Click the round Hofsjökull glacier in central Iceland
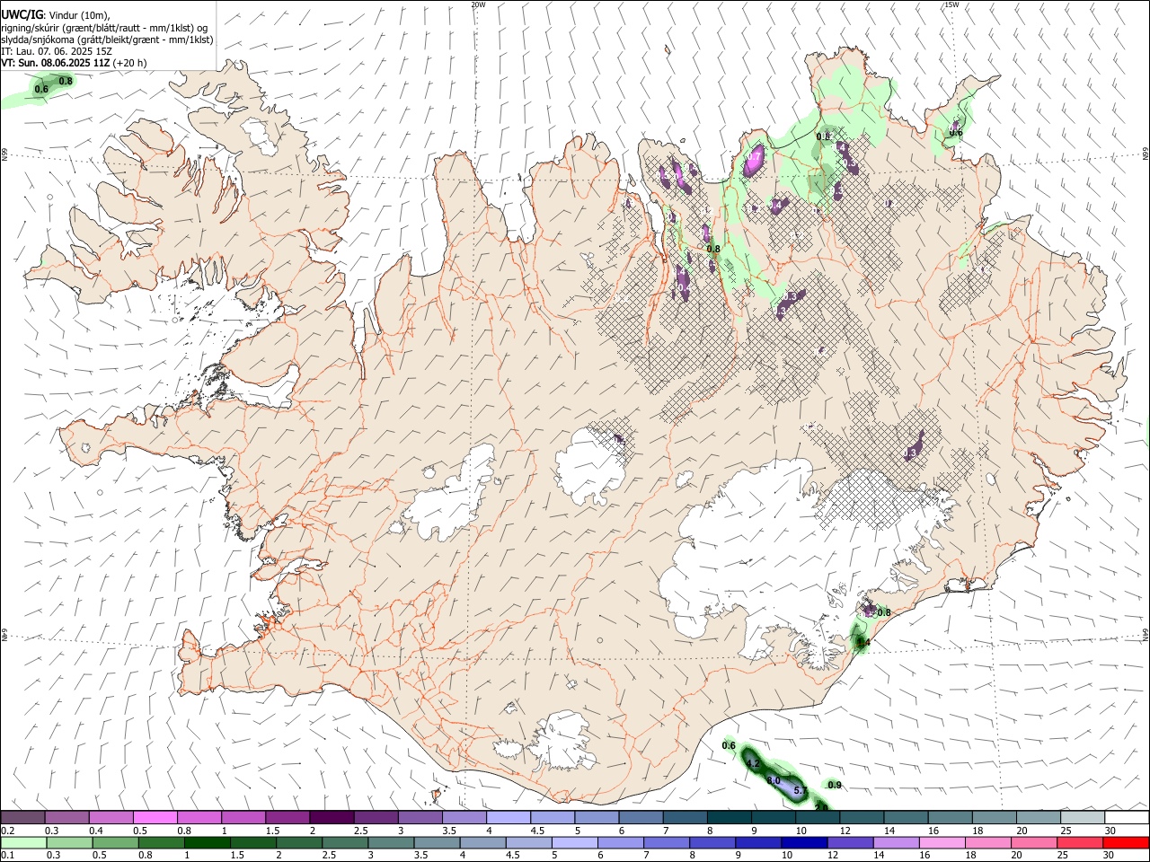The height and width of the screenshot is (862, 1150). (589, 464)
